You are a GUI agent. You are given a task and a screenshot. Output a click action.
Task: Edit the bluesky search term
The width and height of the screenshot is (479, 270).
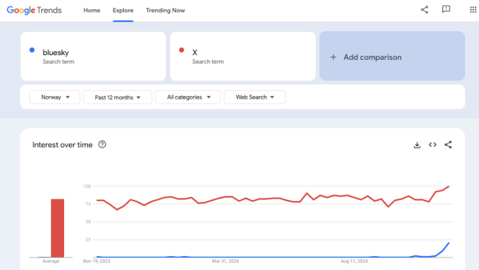tap(93, 56)
